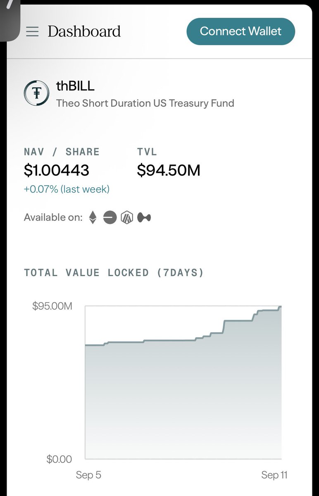Select the Ethereum network icon
This screenshot has height=496, width=319.
tap(93, 217)
